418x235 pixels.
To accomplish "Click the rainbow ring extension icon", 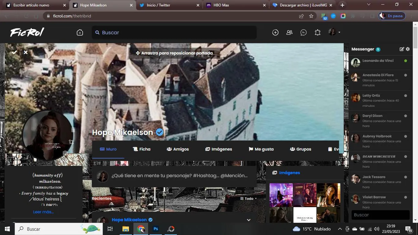I will point(343,16).
